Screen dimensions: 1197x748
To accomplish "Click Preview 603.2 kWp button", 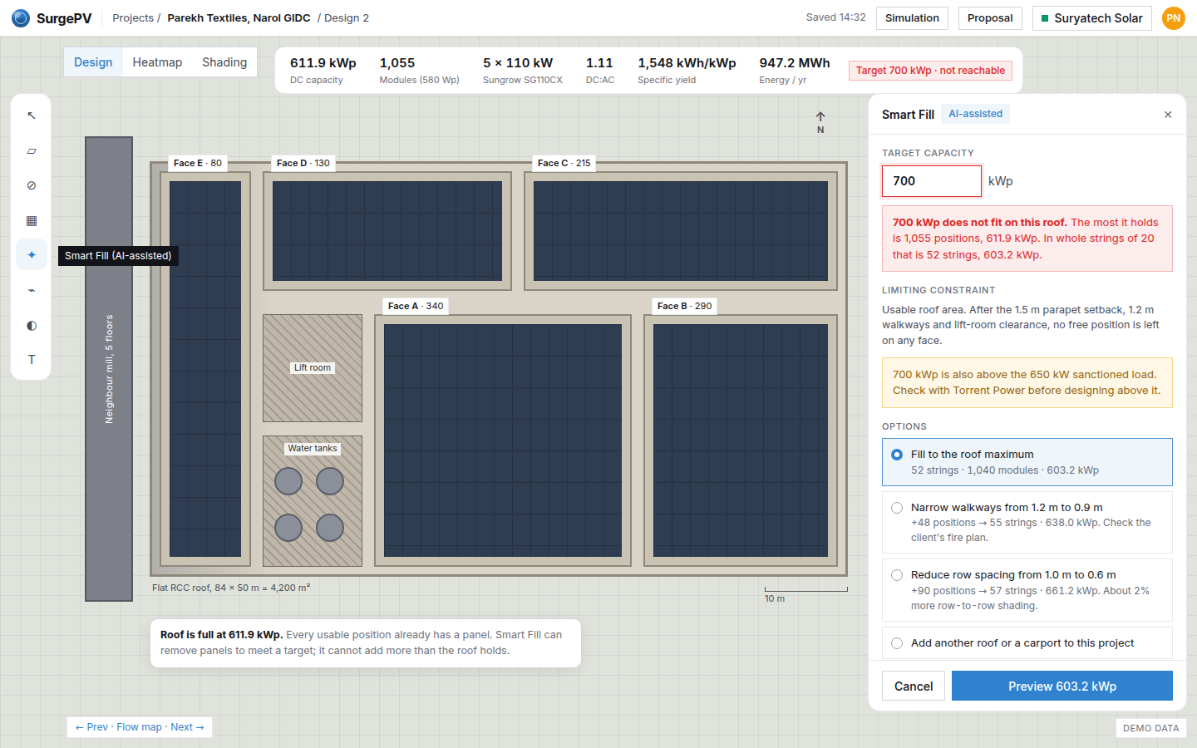I will pos(1062,686).
